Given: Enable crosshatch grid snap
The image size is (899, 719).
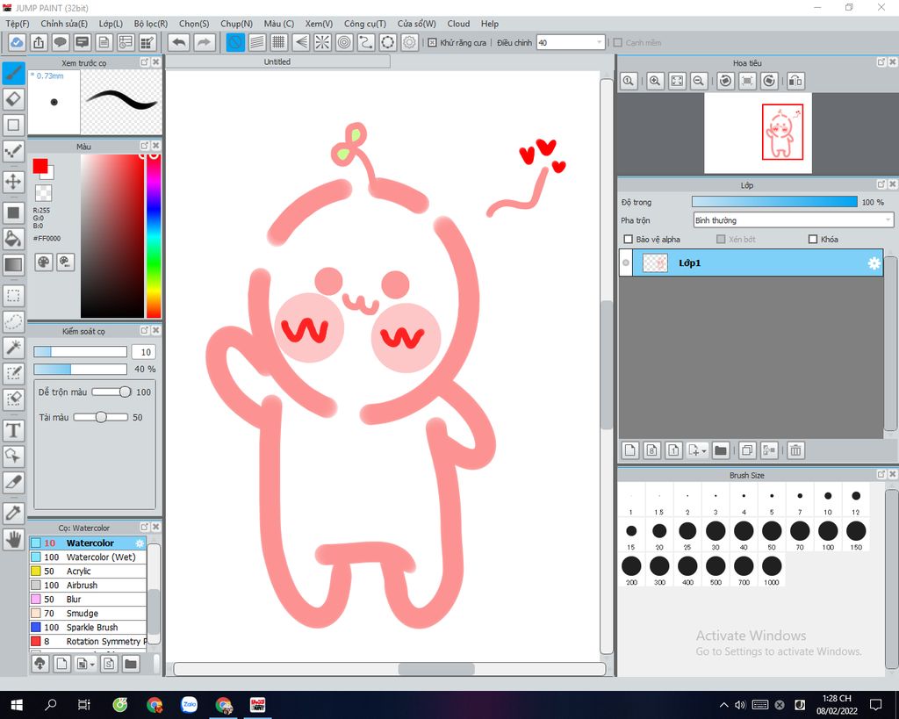Looking at the screenshot, I should click(278, 42).
